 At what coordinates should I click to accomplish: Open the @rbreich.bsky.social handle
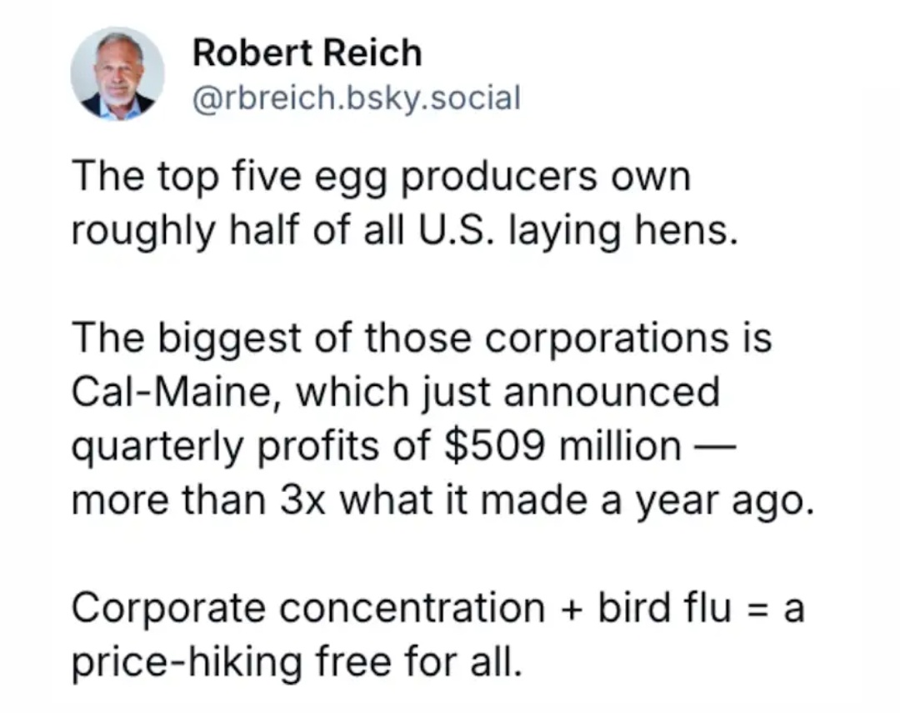pyautogui.click(x=357, y=98)
